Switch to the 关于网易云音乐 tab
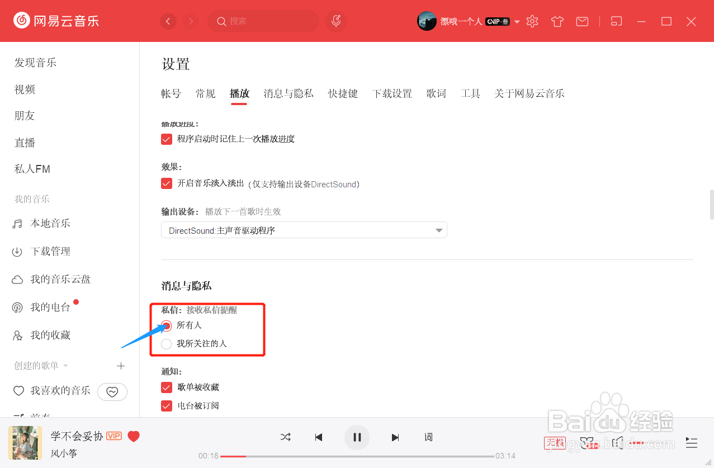 (529, 93)
